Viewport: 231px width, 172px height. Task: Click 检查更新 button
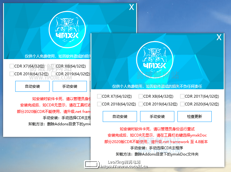click(x=195, y=117)
